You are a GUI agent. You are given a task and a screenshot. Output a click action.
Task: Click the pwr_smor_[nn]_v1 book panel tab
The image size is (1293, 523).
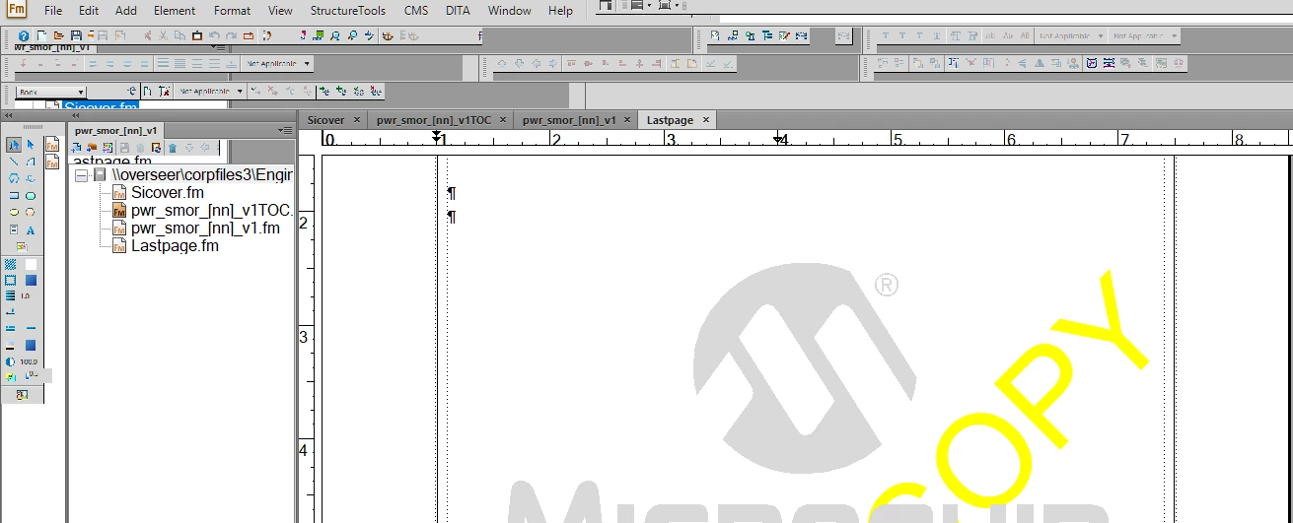[116, 130]
